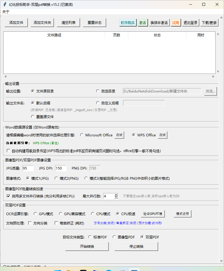Image resolution: width=224 pixels, height=271 pixels.
Task: Click the 浏览... browse button
Action: (x=211, y=91)
